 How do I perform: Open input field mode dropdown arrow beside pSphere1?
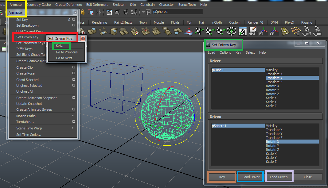tap(143, 12)
